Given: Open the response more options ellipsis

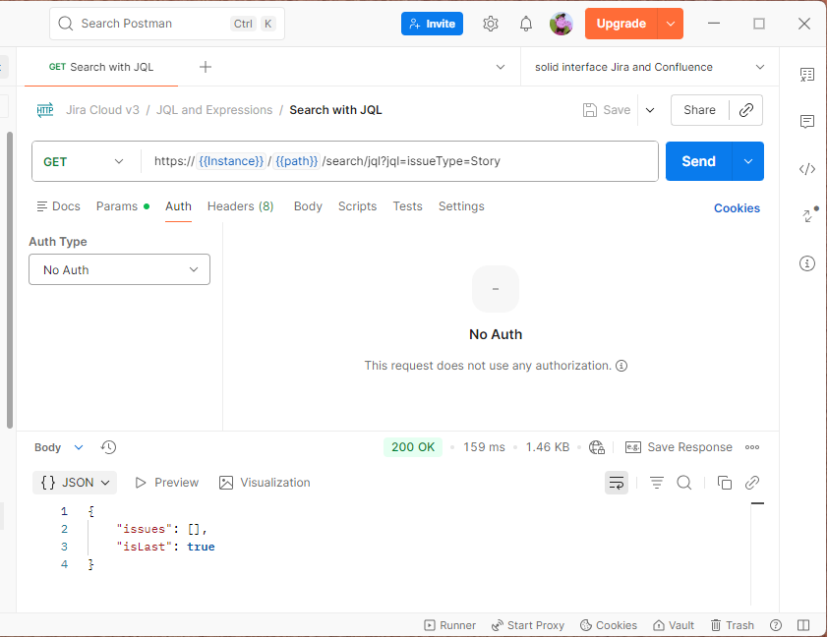Looking at the screenshot, I should (752, 447).
